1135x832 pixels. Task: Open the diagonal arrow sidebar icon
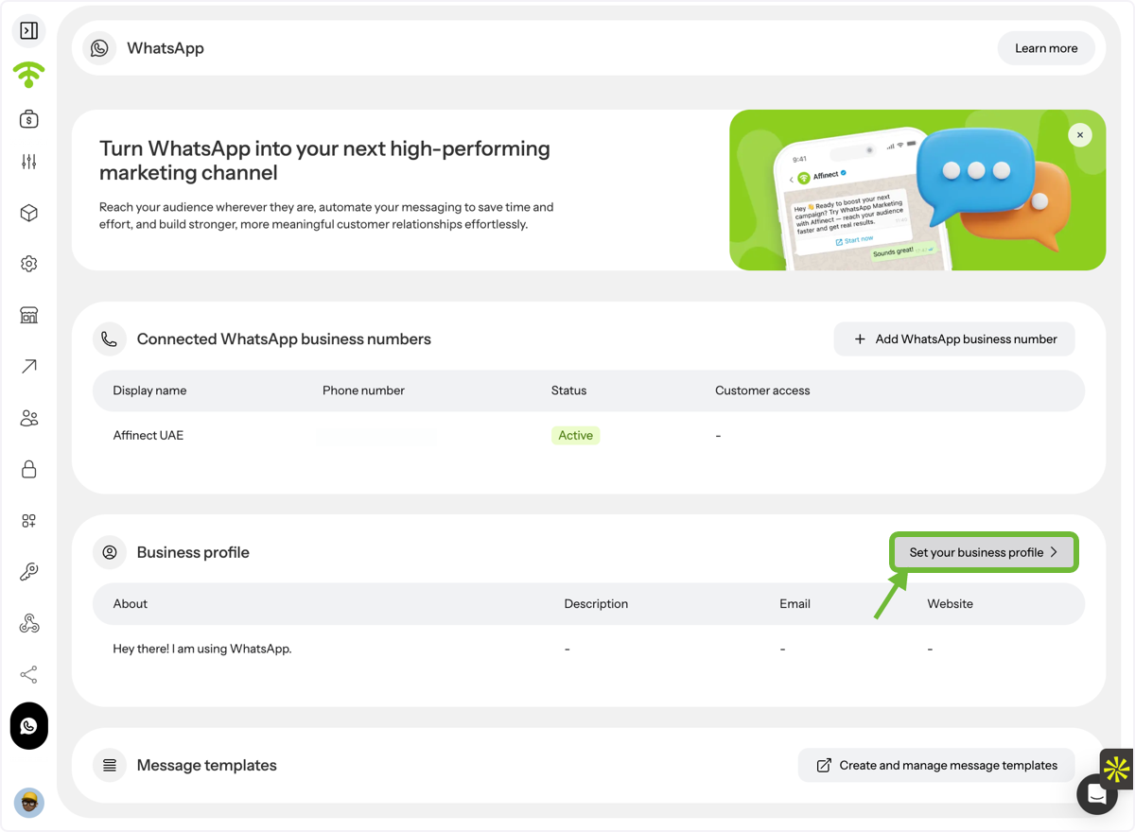point(29,367)
